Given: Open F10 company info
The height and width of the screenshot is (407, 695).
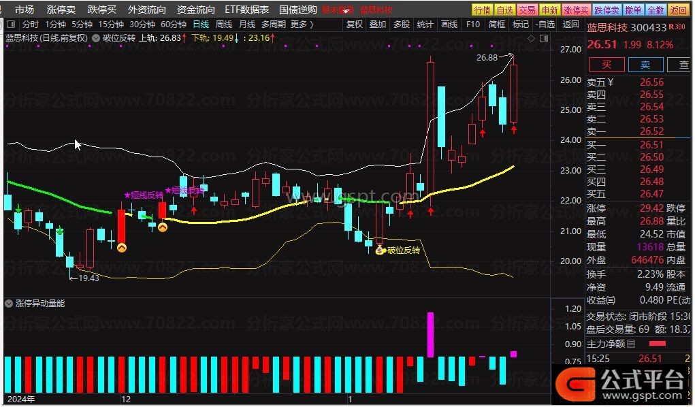Looking at the screenshot, I should coord(473,25).
